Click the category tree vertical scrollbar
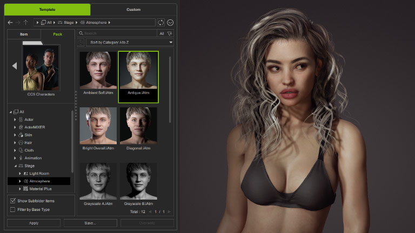Image resolution: width=415 pixels, height=233 pixels. point(72,141)
